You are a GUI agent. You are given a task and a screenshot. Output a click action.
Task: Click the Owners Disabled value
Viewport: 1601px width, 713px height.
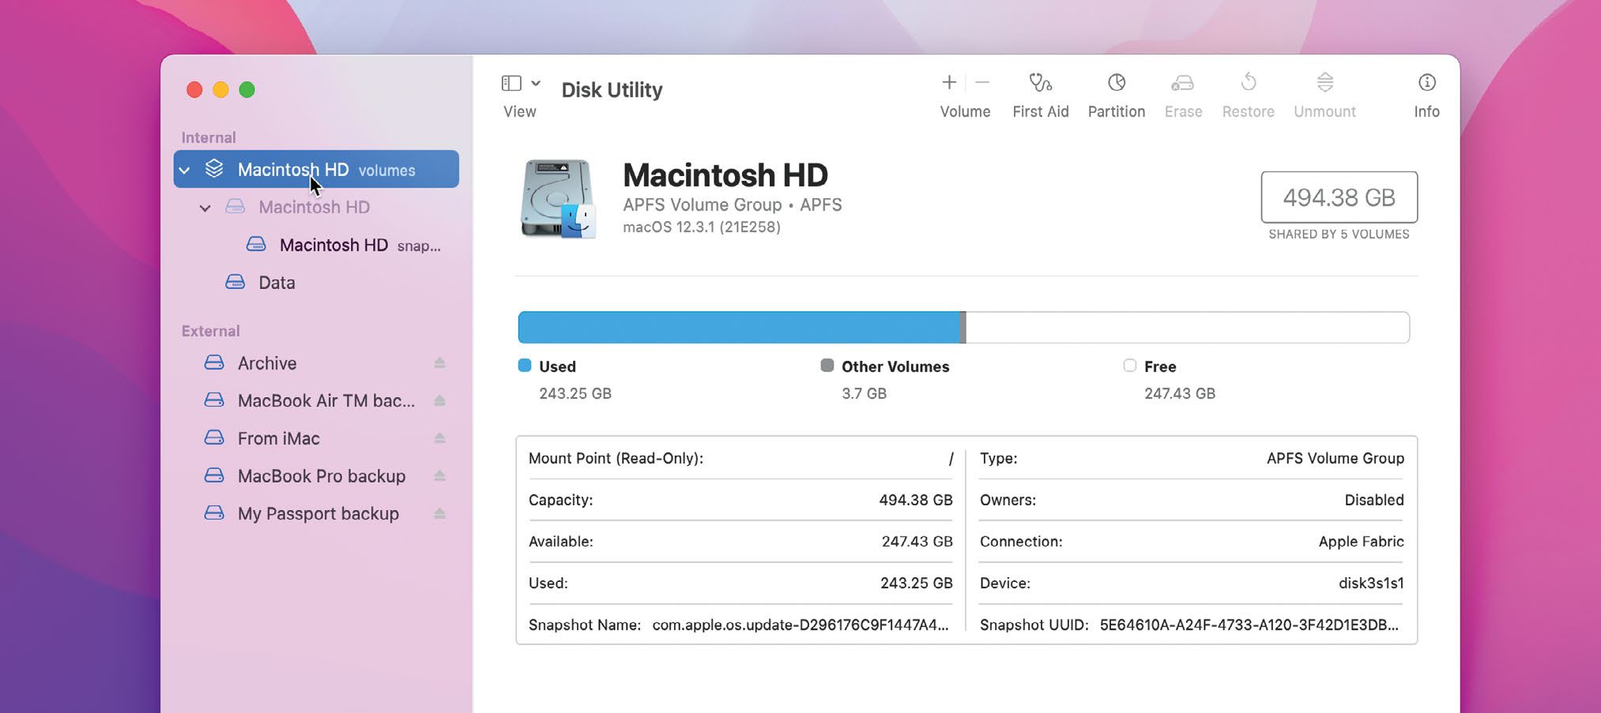1374,500
